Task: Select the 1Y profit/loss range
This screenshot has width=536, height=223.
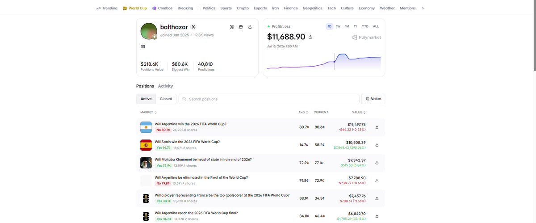Action: click(356, 26)
